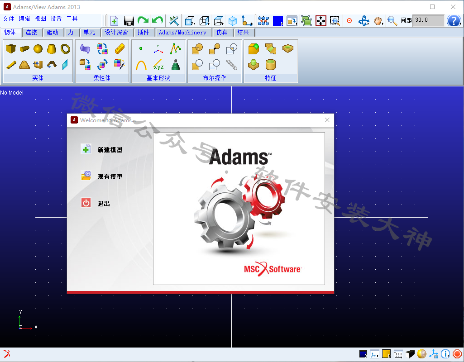Open the 视图 menu
The image size is (464, 362).
point(40,19)
